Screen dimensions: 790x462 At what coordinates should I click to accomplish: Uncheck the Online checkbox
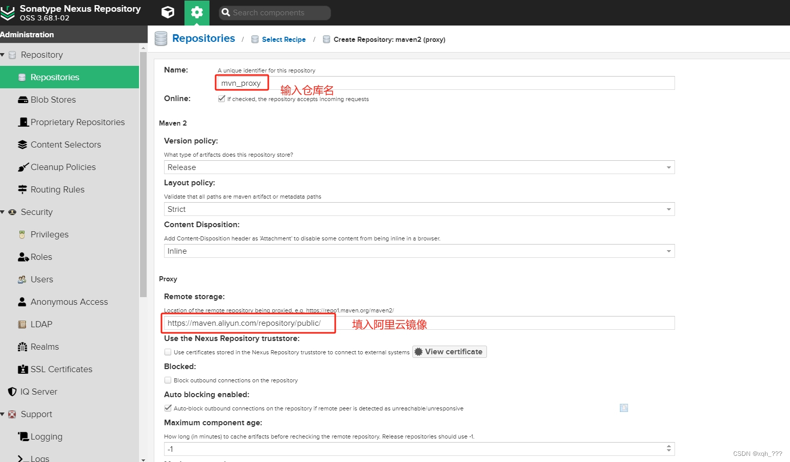[x=221, y=99]
